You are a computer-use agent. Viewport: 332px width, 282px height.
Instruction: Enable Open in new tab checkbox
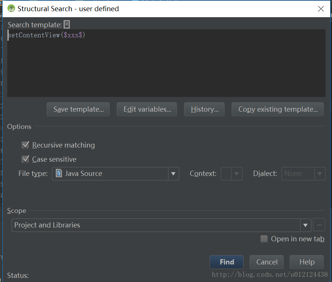point(264,239)
